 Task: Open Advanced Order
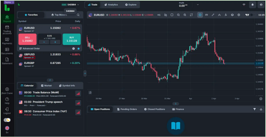(30, 49)
